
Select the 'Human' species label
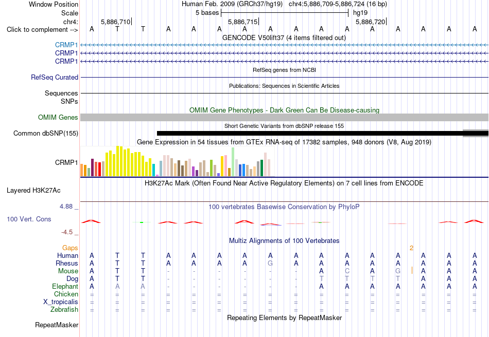click(67, 255)
